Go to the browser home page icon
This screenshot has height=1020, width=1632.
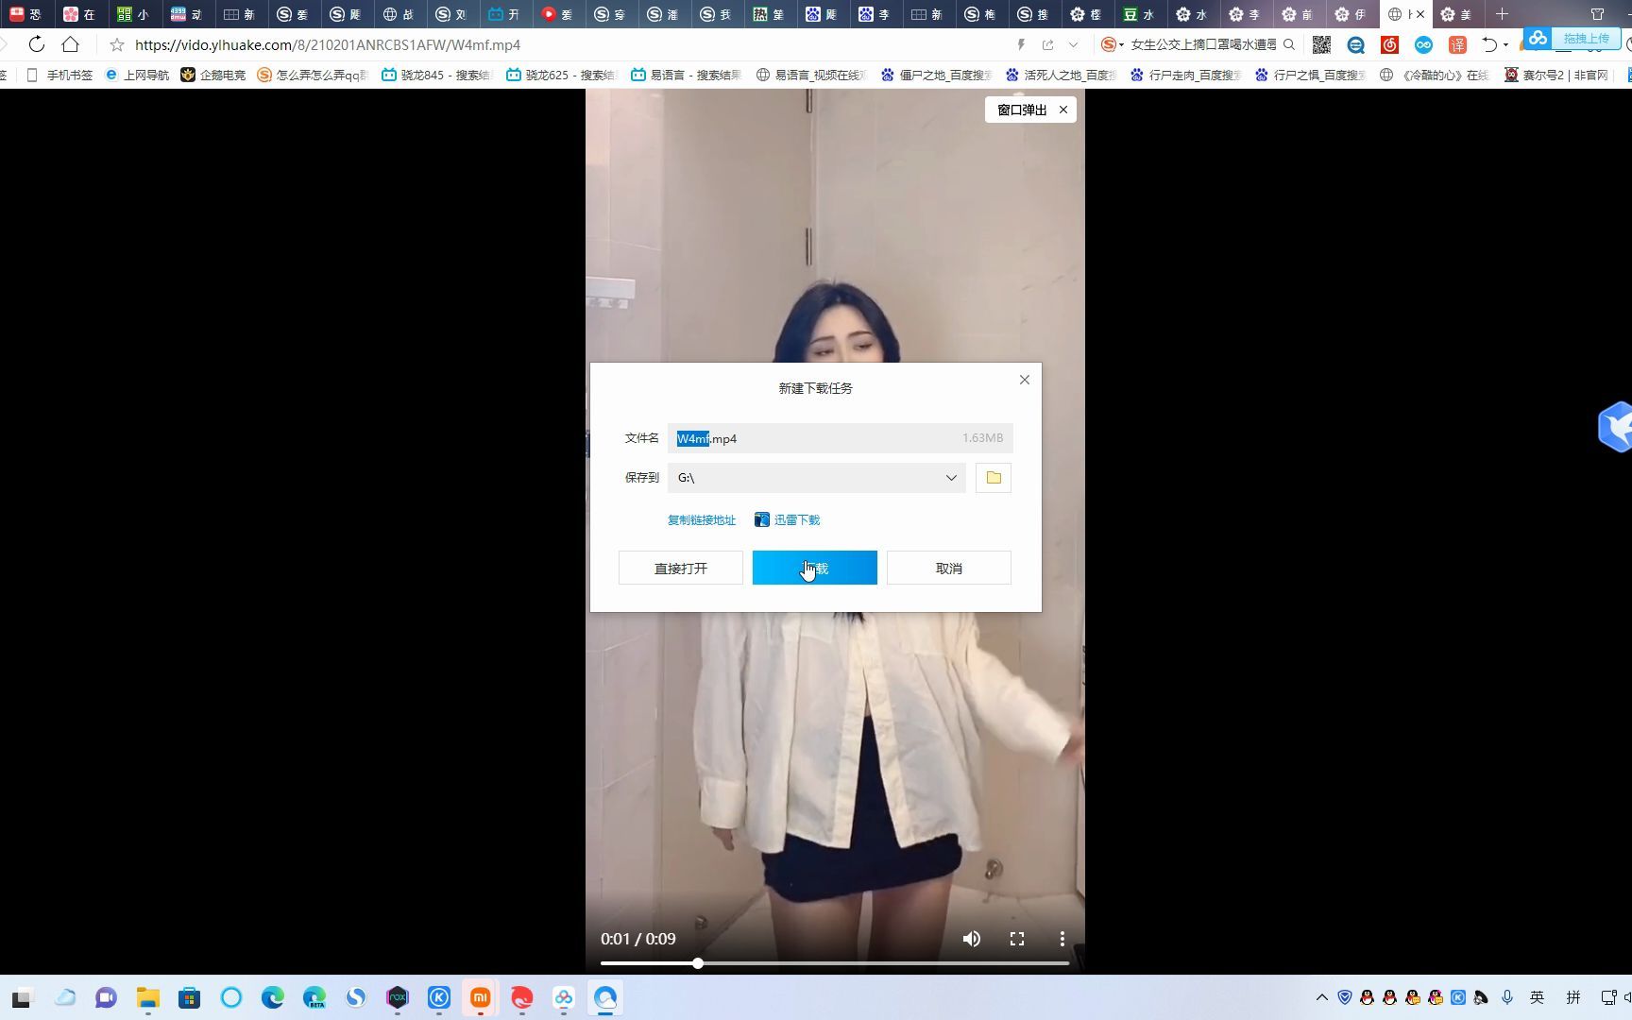pos(70,44)
